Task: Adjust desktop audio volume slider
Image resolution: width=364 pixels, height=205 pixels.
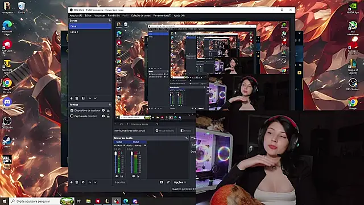Action: coord(132,162)
